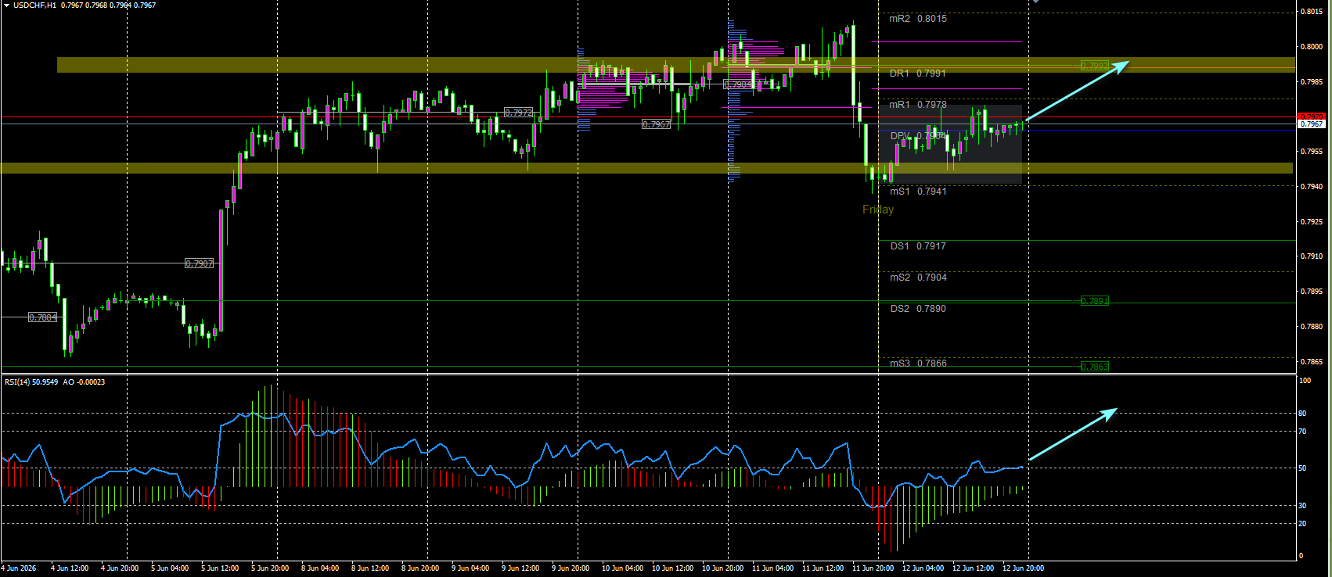
Task: Open chart menu triangle beside USDCHF,H1
Action: pos(6,5)
